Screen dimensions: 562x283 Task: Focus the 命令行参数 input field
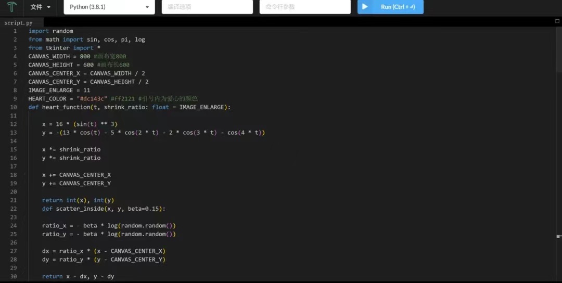(x=304, y=7)
